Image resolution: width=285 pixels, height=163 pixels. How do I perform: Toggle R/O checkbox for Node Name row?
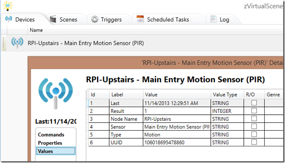click(254, 118)
